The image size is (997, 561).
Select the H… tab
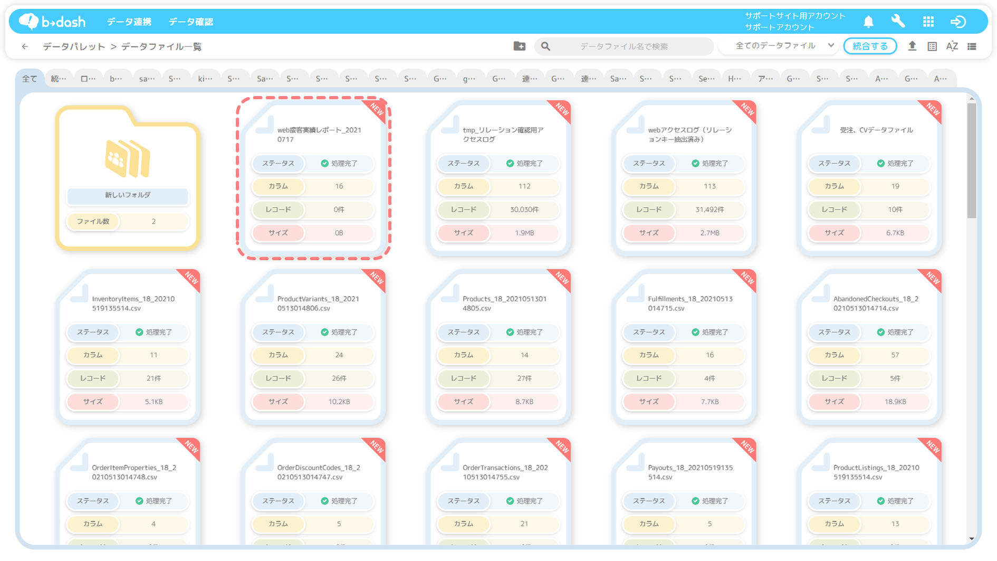pos(734,79)
